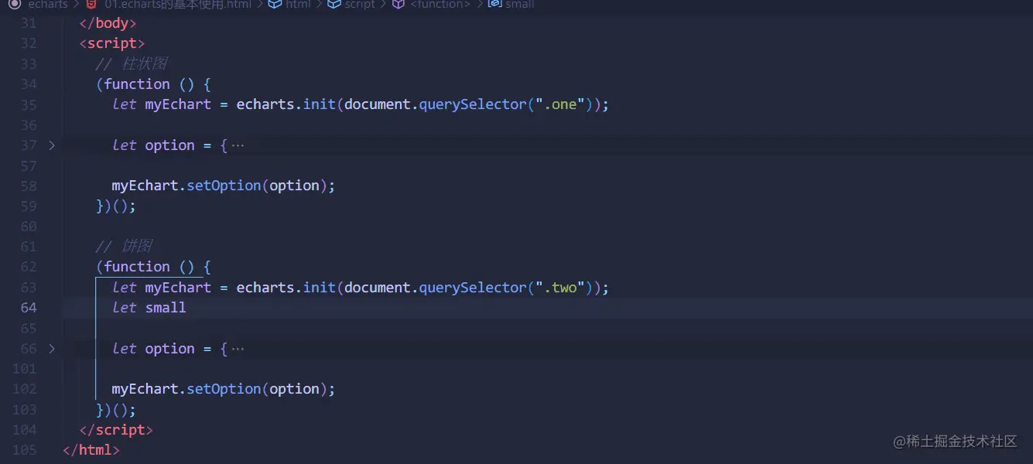
Task: Select the small breadcrumb item
Action: pyautogui.click(x=520, y=4)
